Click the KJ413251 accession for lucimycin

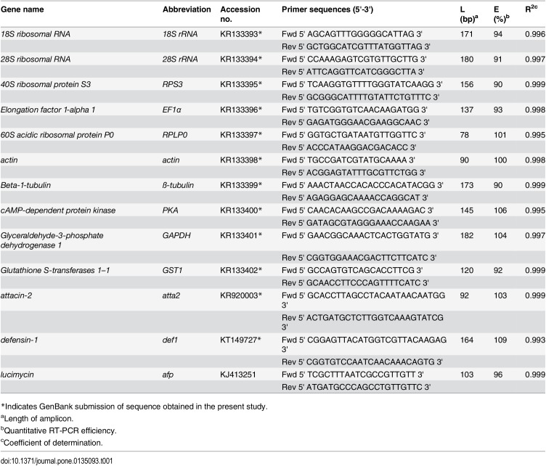238,375
